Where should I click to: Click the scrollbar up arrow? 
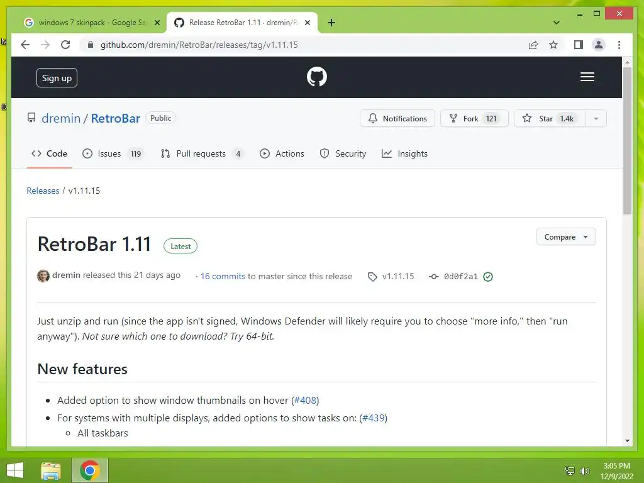click(627, 62)
